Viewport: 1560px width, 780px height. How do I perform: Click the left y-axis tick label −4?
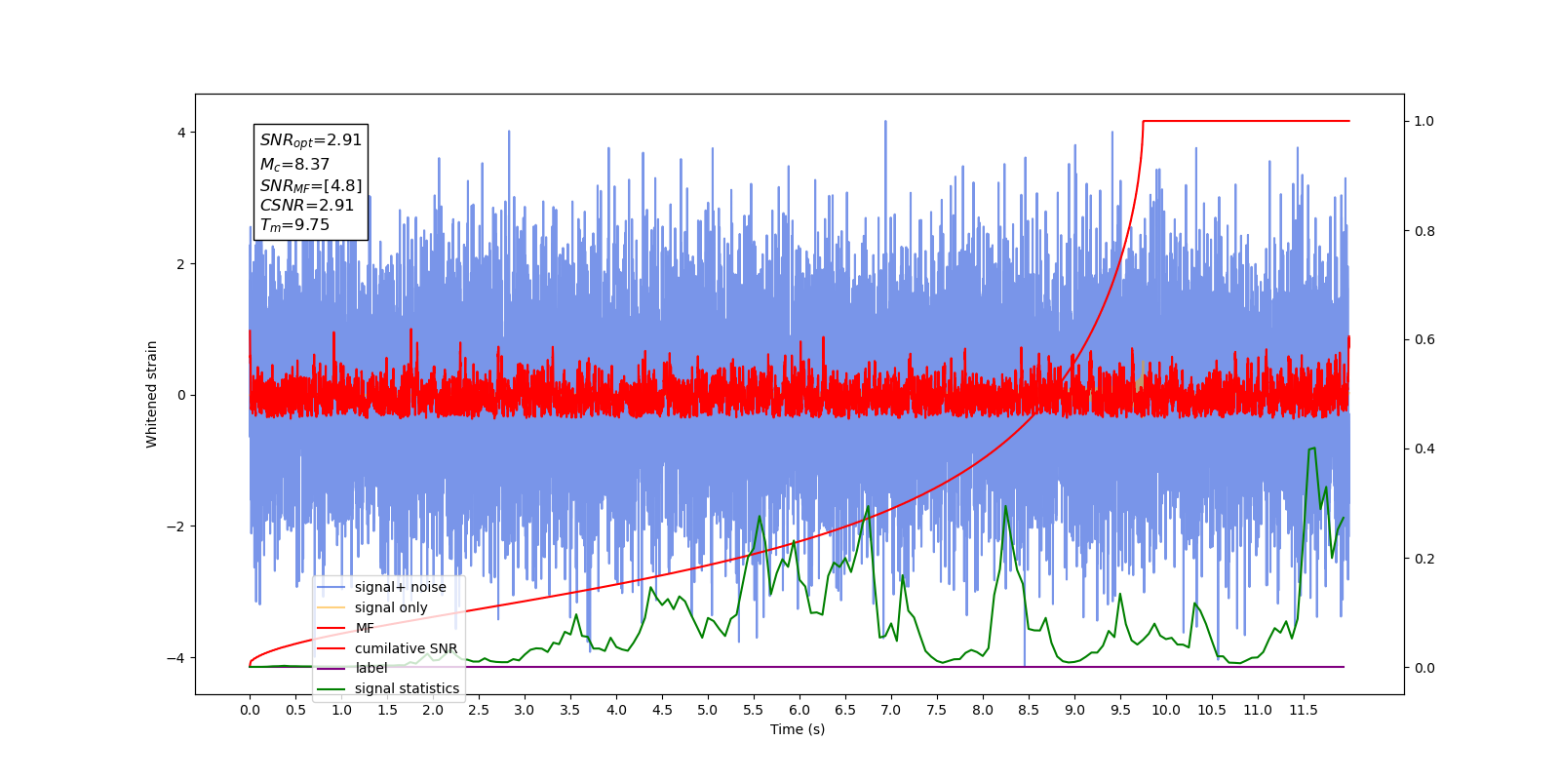tap(176, 658)
